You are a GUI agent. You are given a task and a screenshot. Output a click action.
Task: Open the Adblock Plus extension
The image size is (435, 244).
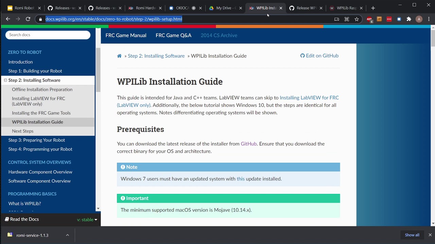coord(369,19)
